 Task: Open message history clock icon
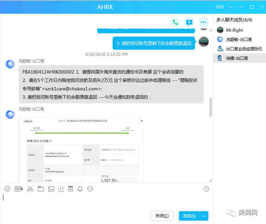pyautogui.click(x=206, y=189)
